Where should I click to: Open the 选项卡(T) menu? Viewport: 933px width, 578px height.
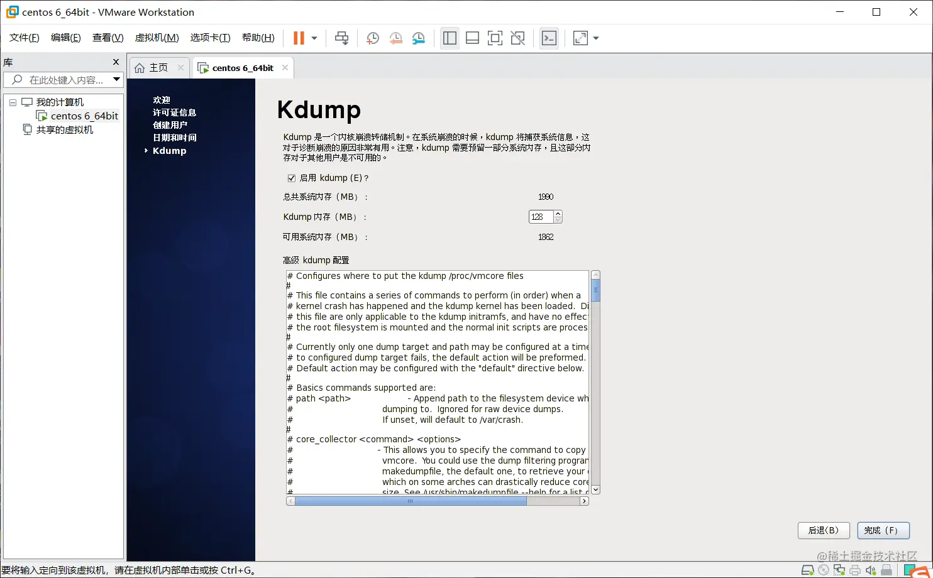pos(211,38)
